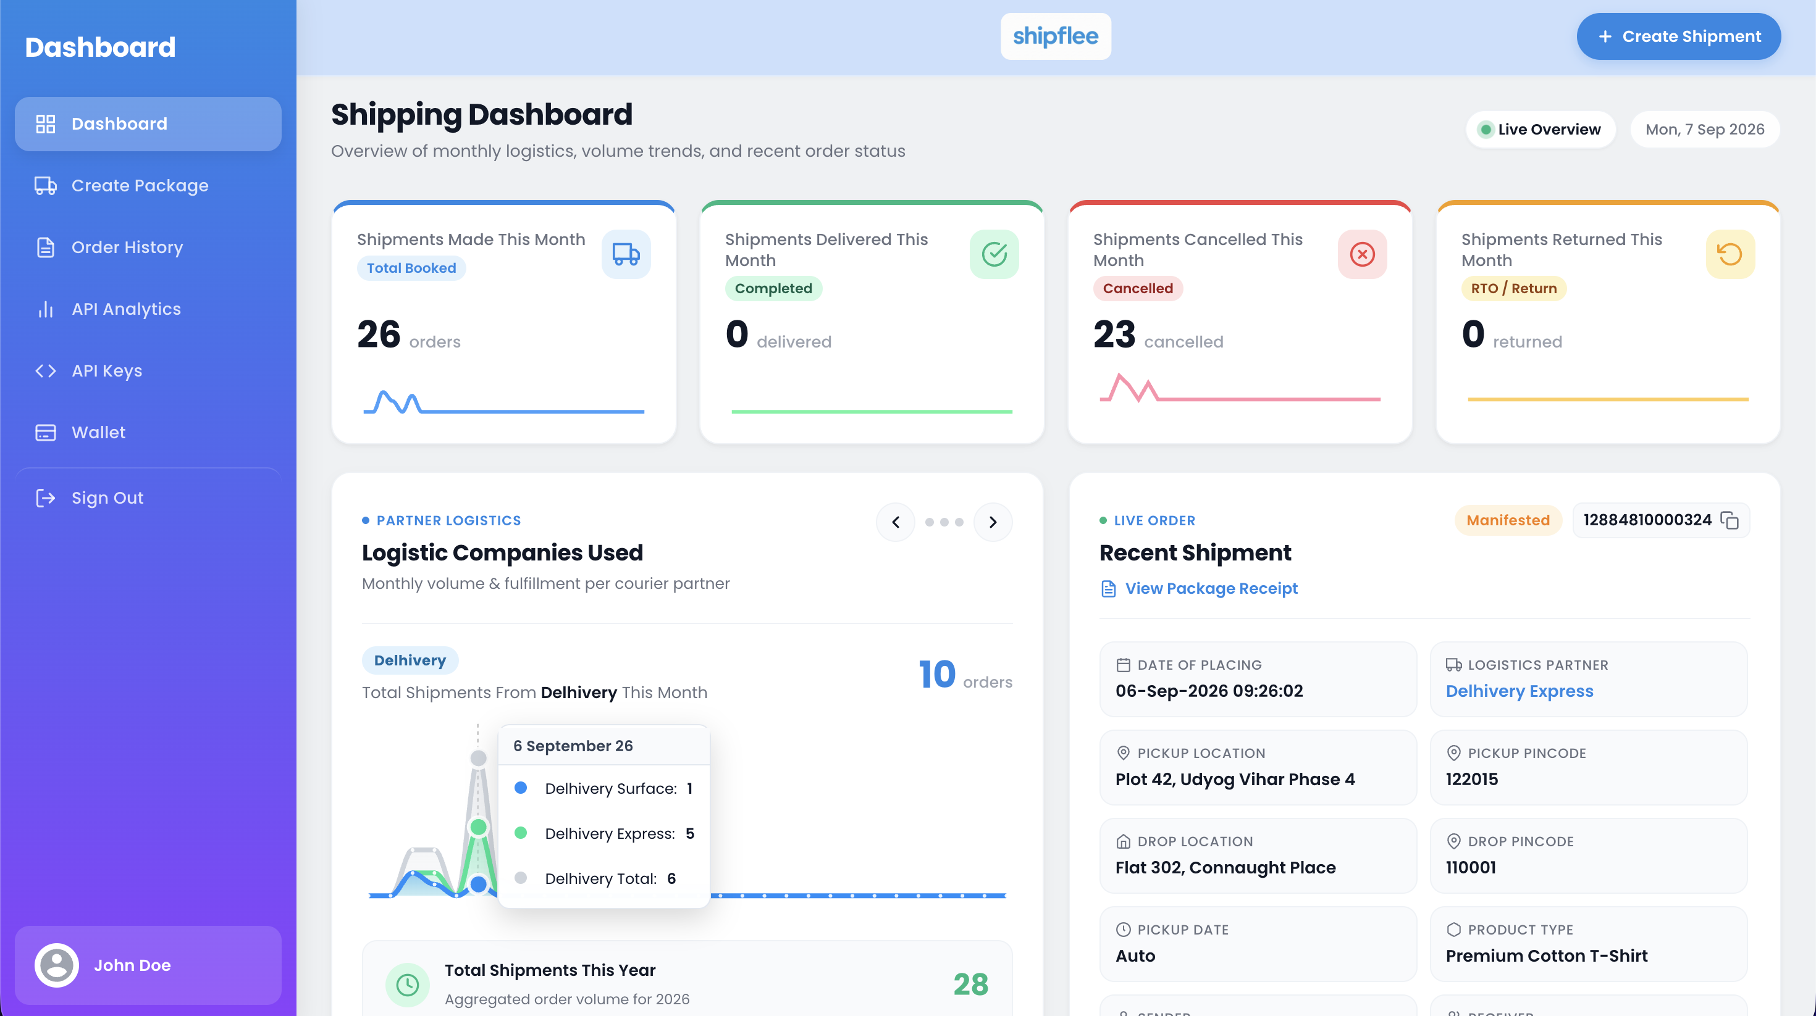Click the clock icon beside Total Shipments This Year
The image size is (1816, 1016).
click(x=408, y=985)
